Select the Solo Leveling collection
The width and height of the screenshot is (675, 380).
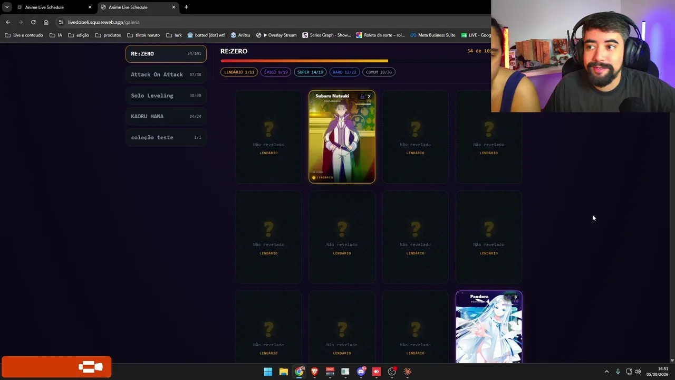click(166, 96)
